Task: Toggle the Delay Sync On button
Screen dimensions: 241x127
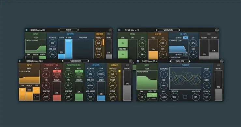Action: (123, 43)
